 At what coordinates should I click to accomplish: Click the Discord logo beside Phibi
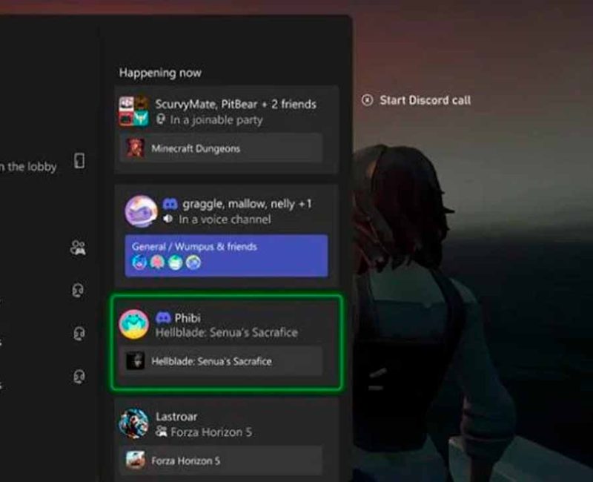pyautogui.click(x=163, y=317)
